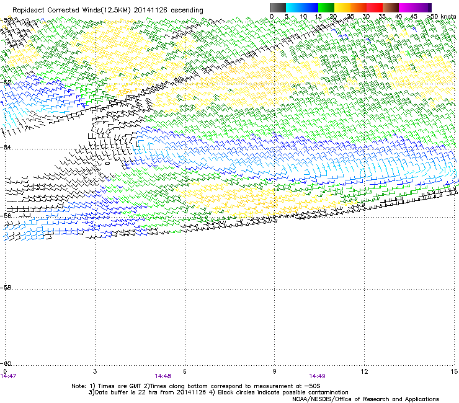Select the green 15-20 knots legend swatch
This screenshot has height=403, width=459.
(326, 7)
